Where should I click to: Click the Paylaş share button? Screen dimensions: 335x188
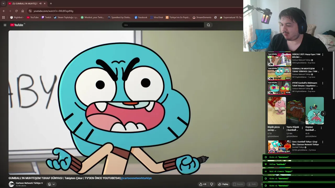223,184
